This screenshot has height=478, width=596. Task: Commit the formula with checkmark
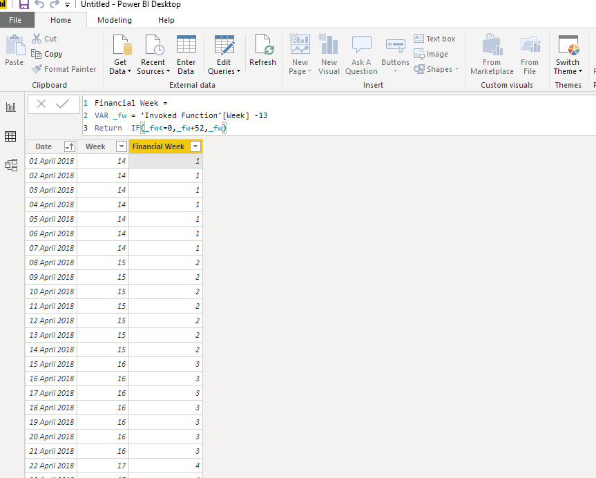pos(62,104)
